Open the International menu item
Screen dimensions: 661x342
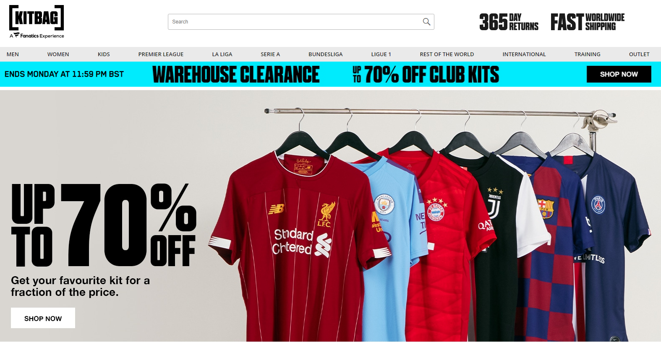click(x=524, y=54)
